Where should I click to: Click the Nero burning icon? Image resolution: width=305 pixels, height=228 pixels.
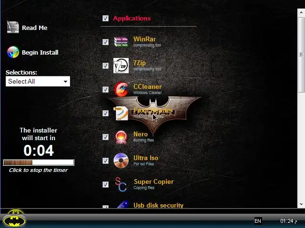click(121, 137)
